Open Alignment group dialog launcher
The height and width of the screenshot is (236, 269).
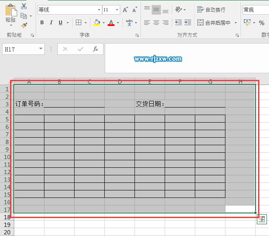pos(237,35)
